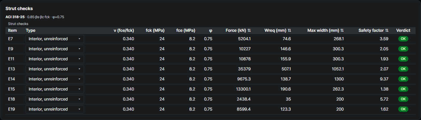Click the OK verdict badge for E13
421x120 pixels.
403,69
